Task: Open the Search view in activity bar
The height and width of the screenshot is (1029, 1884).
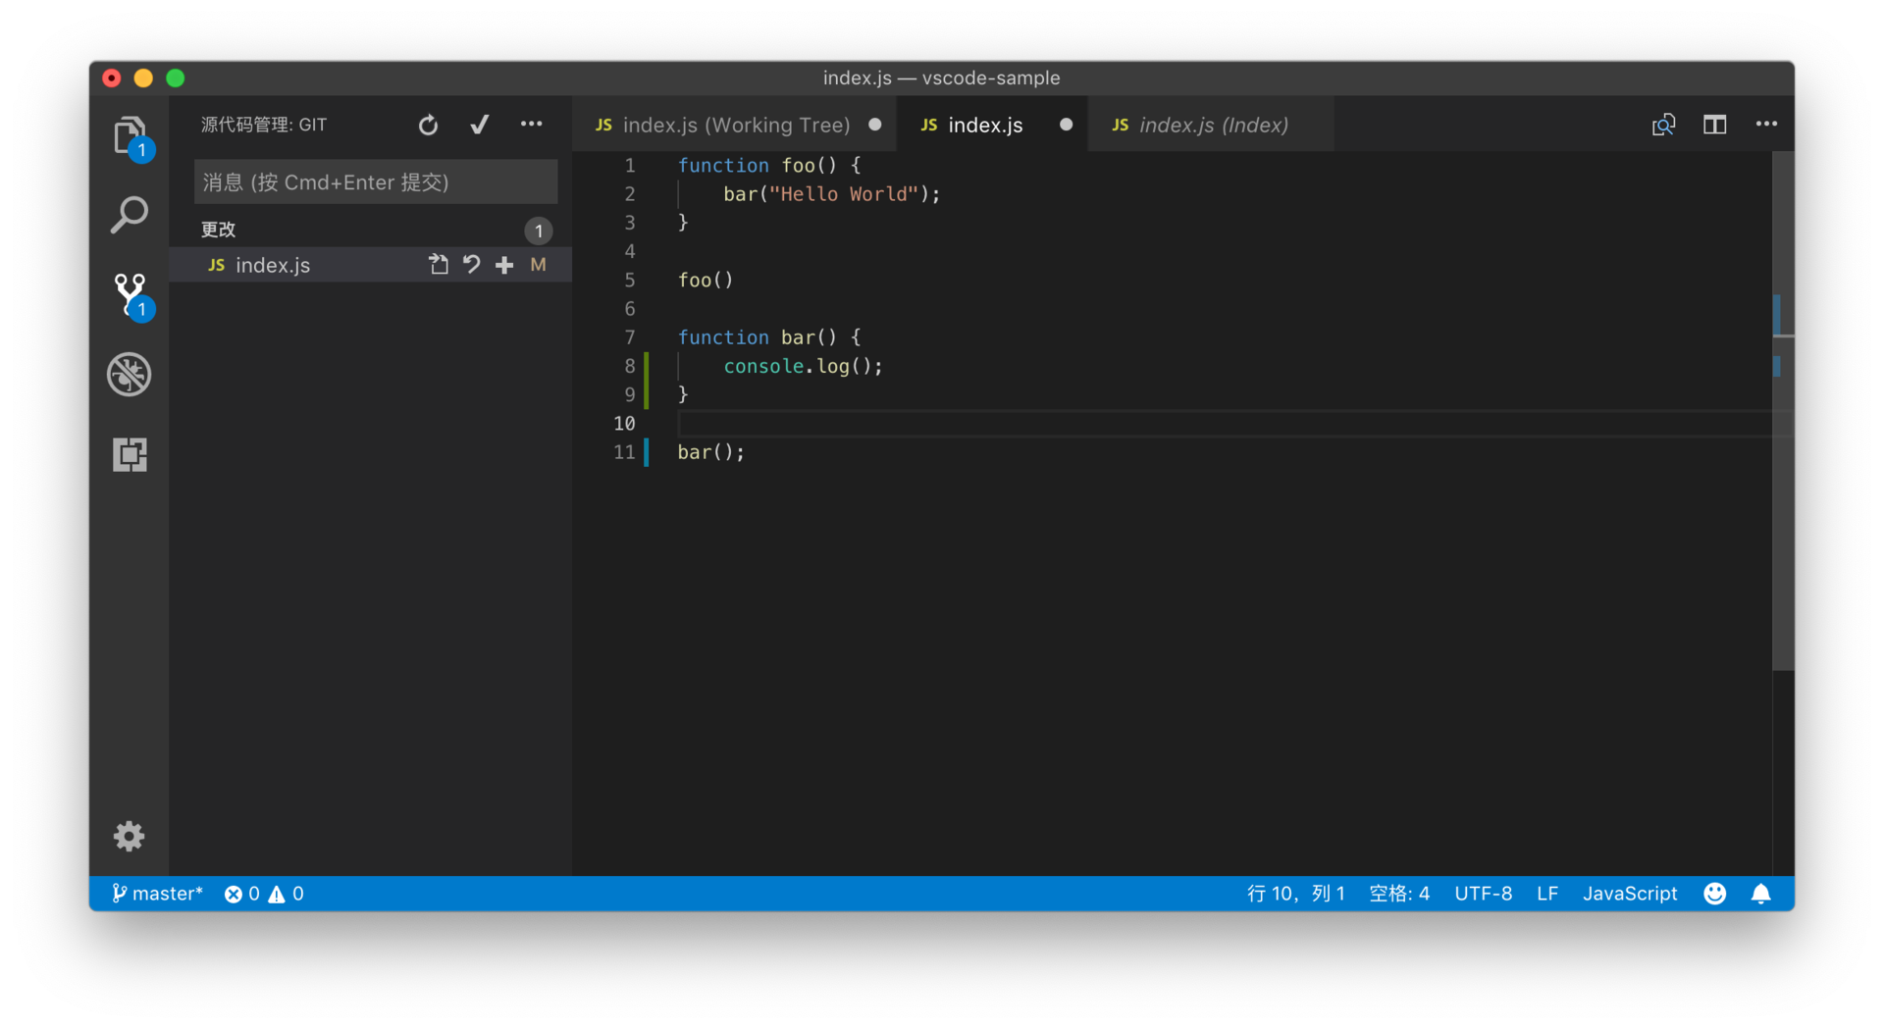Action: point(130,215)
